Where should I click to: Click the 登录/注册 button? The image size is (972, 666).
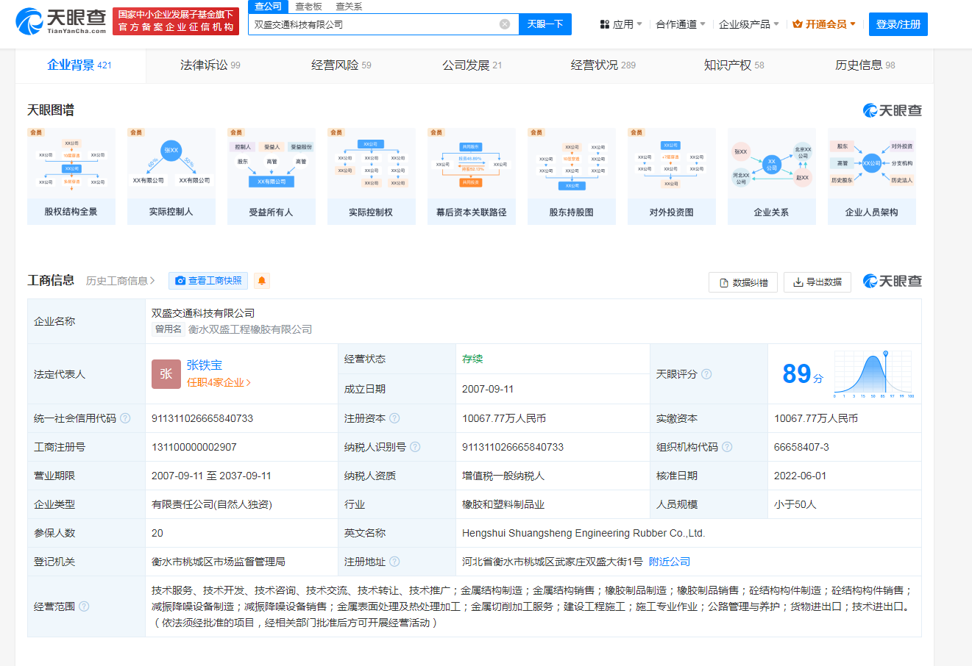tap(898, 24)
